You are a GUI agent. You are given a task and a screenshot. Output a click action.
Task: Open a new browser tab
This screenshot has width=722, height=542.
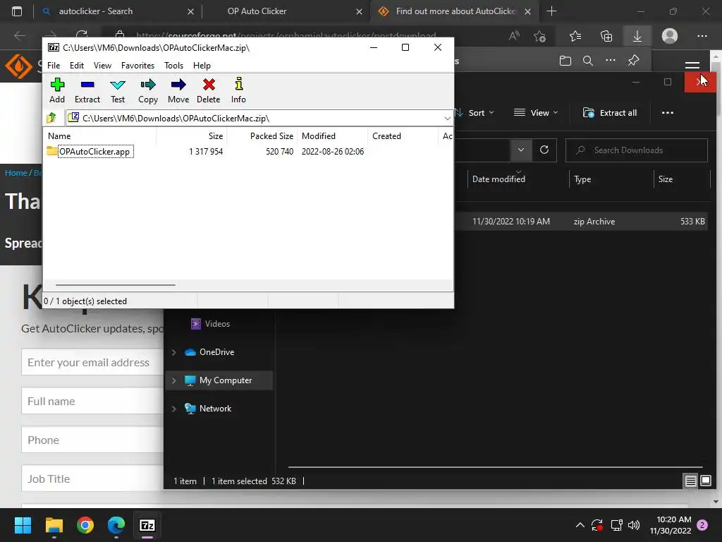point(551,11)
